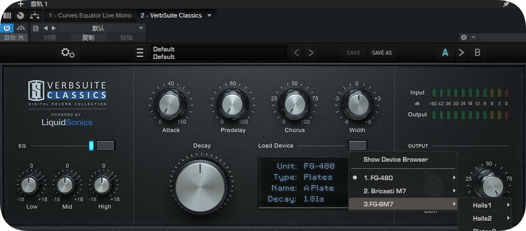Screen dimensions: 526x231
Task: Click the circular routing pie icon
Action: (x=20, y=15)
